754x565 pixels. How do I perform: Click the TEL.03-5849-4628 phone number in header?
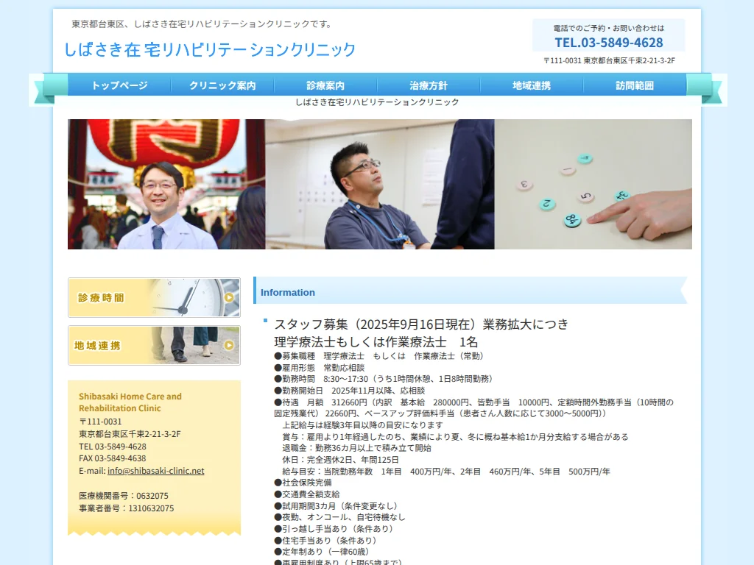[609, 43]
